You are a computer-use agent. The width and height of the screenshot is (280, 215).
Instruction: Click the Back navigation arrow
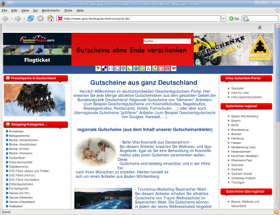pyautogui.click(x=5, y=19)
